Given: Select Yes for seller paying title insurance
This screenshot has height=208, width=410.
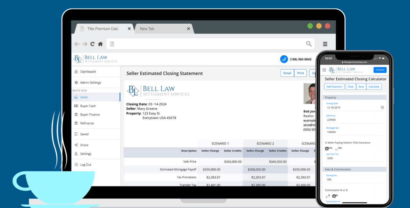Looking at the screenshot, I should coord(327,148).
